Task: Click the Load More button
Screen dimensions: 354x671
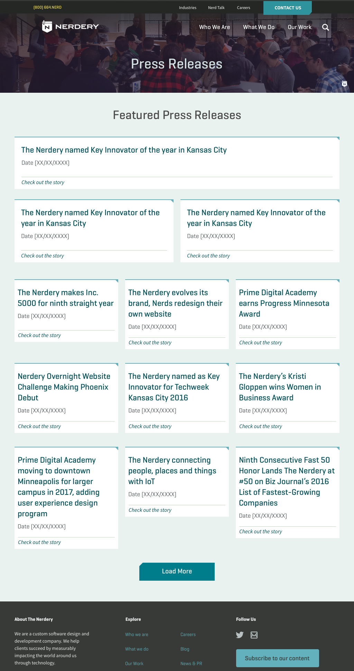Action: pyautogui.click(x=177, y=571)
